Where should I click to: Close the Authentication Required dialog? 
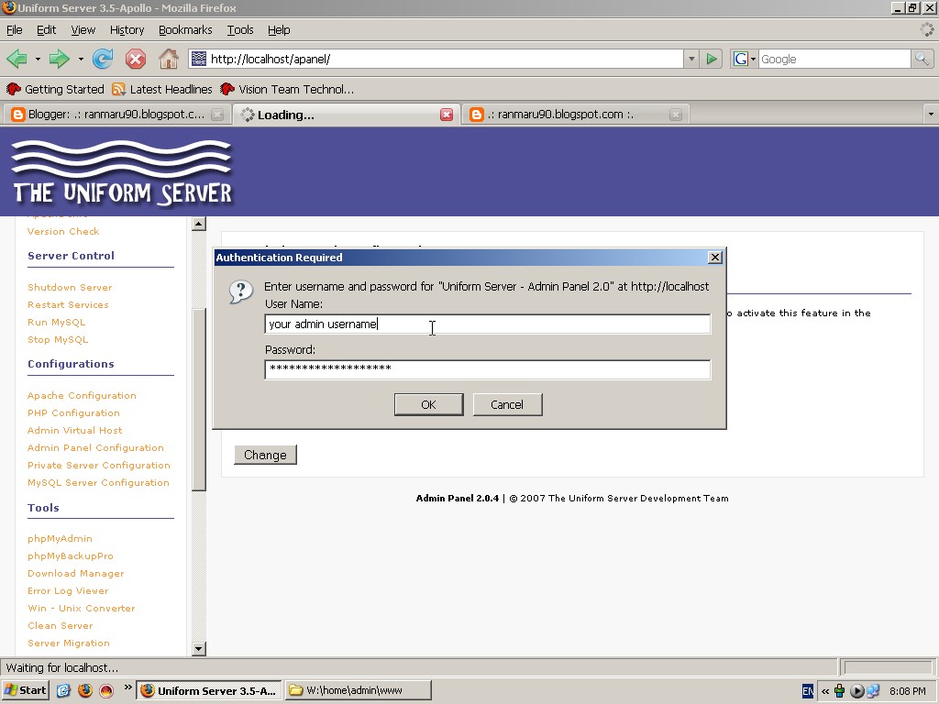(714, 257)
